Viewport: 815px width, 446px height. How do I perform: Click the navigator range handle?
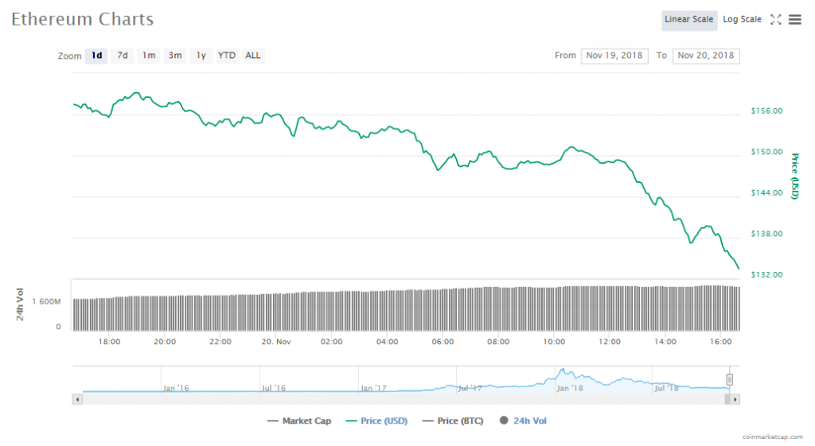tap(729, 379)
